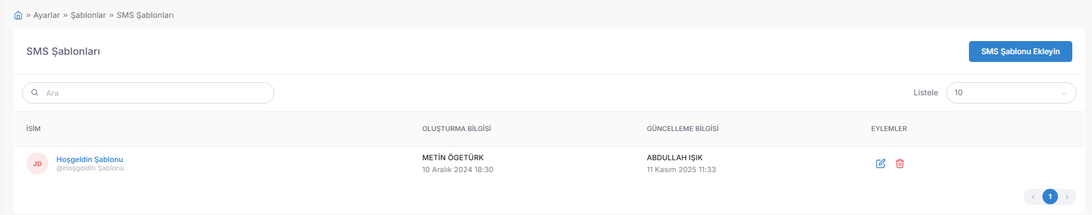1092x215 pixels.
Task: Open the Hoşgeldin Şablonu link
Action: point(90,159)
